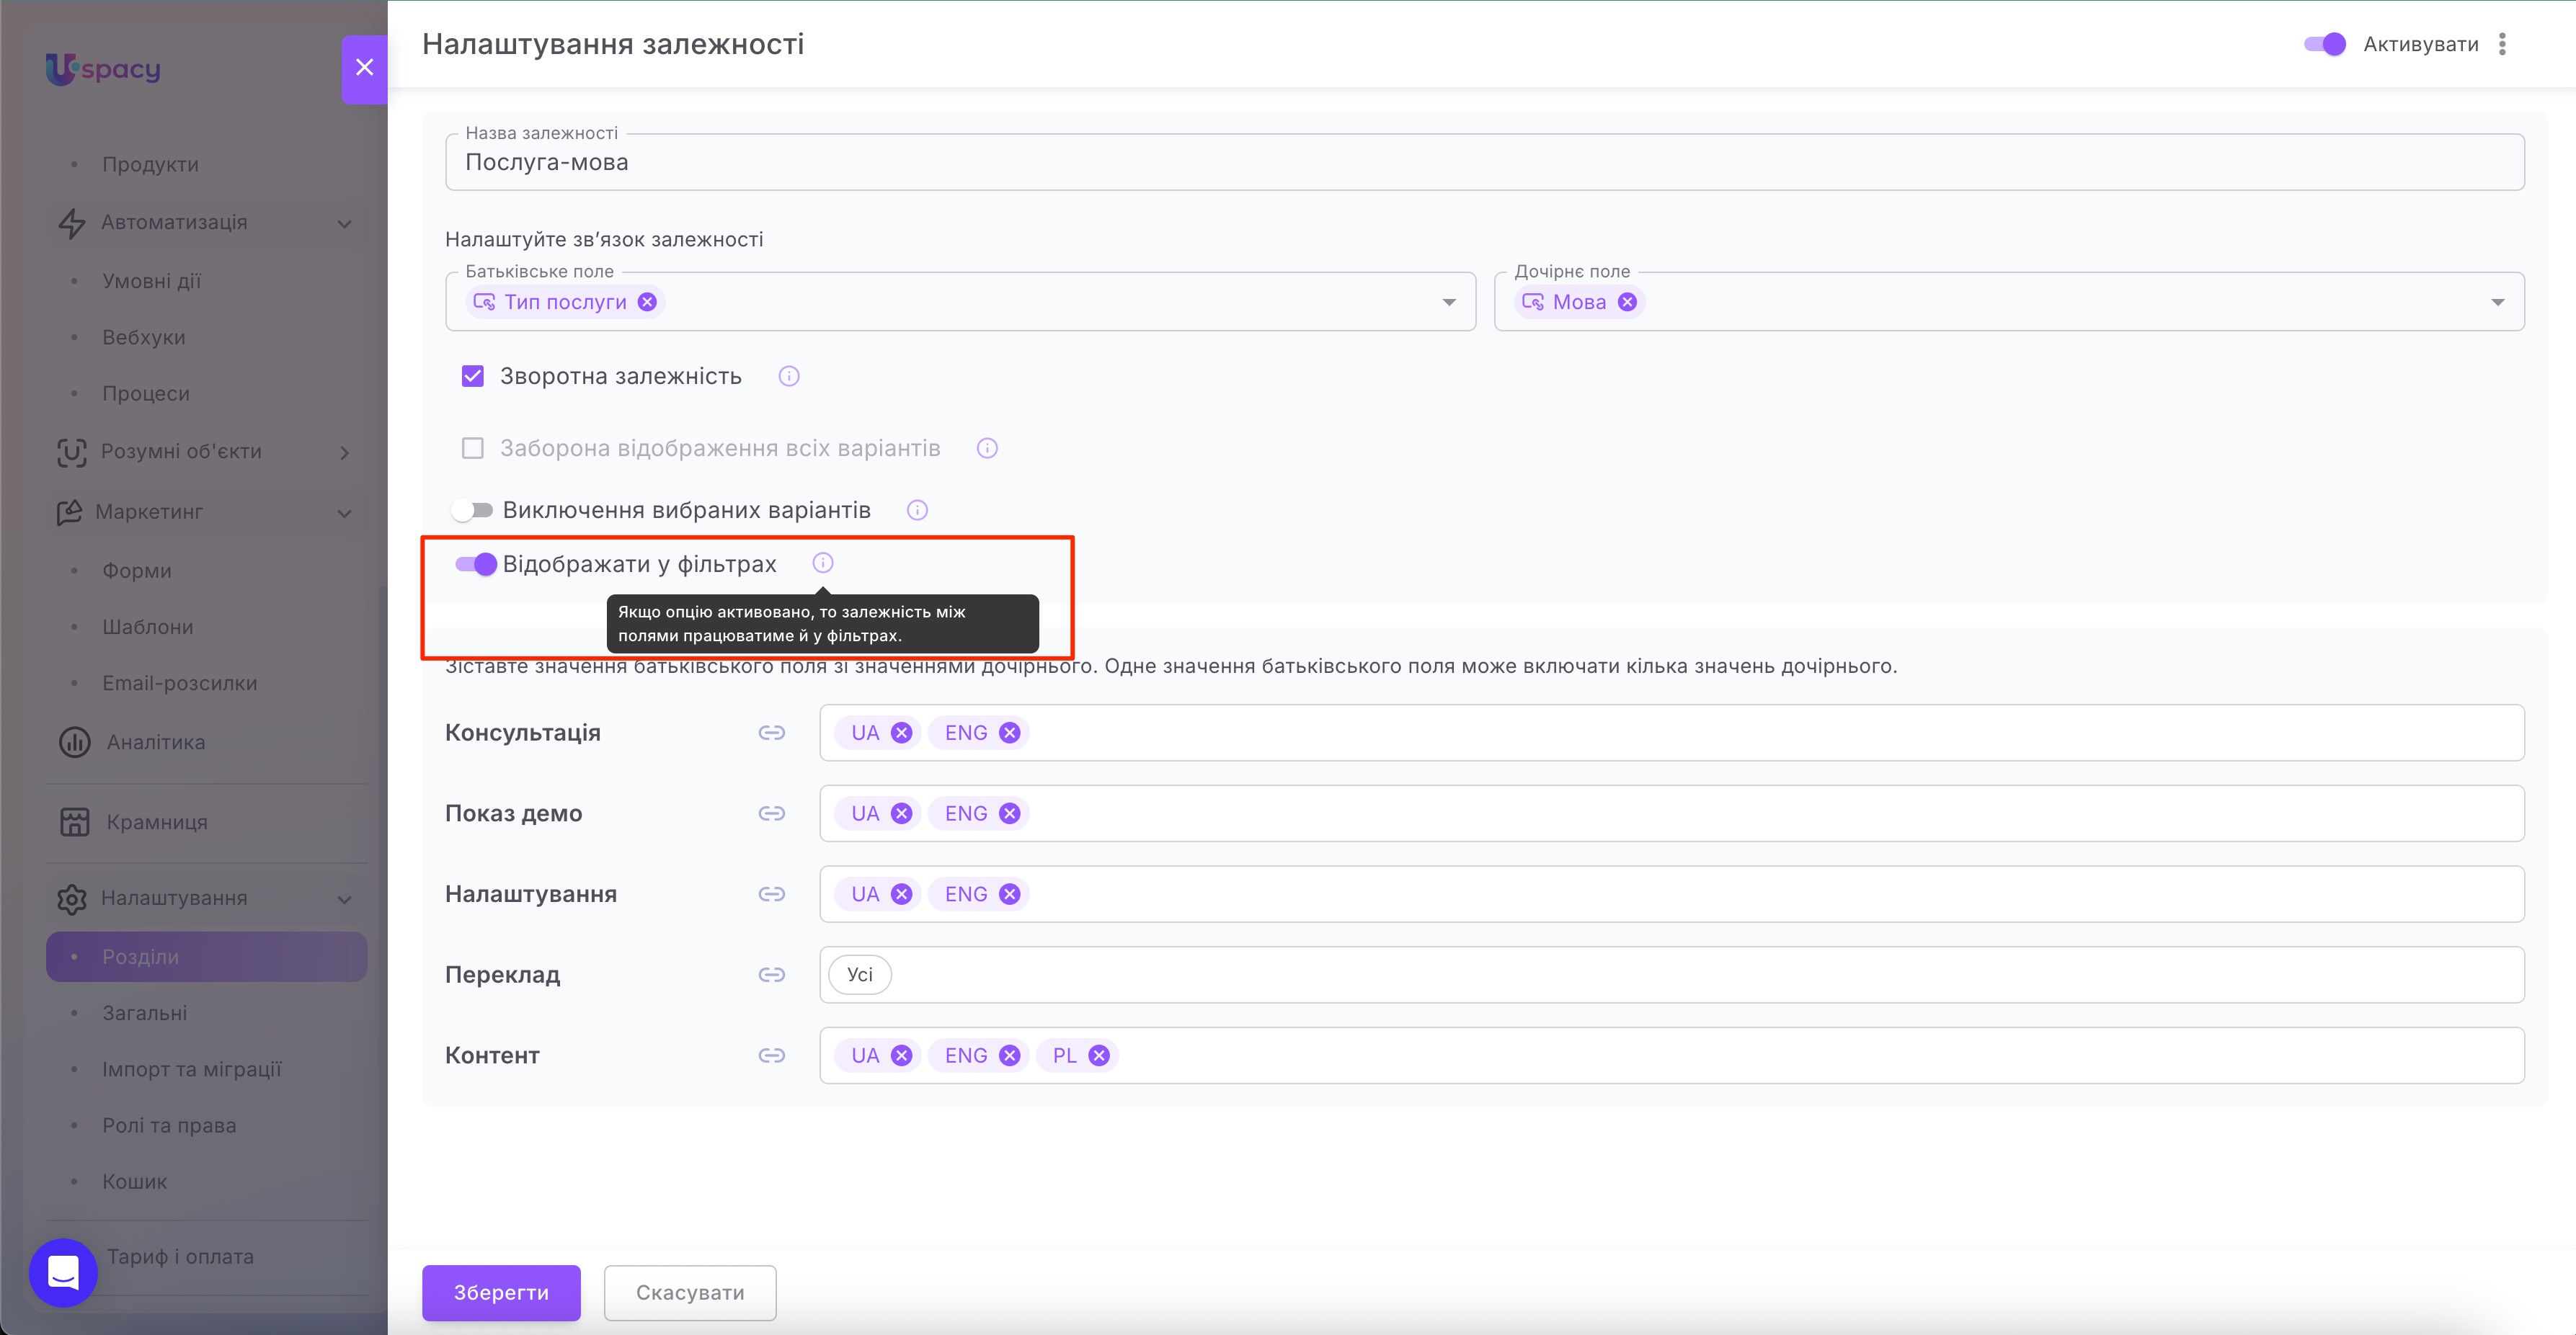
Task: Click info icon beside Відображати у фільтрах
Action: 822,563
